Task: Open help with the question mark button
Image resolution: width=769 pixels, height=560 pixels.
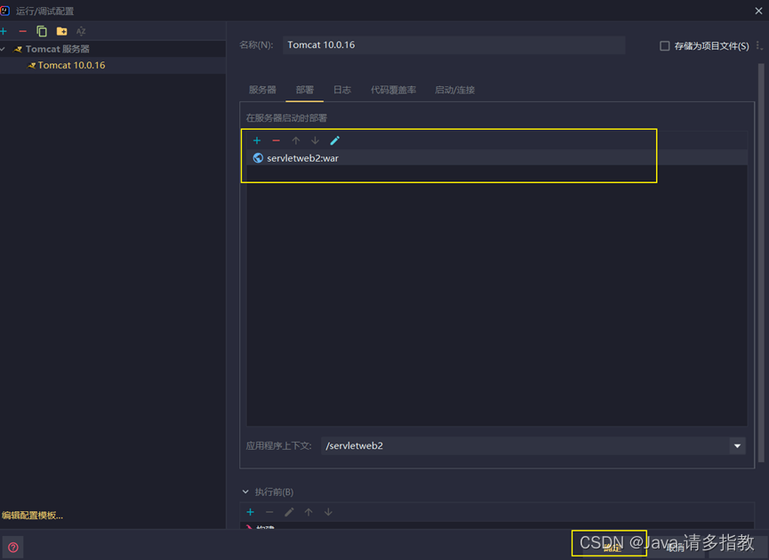Action: pos(13,548)
